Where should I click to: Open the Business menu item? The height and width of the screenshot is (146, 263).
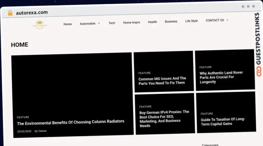pos(171,21)
